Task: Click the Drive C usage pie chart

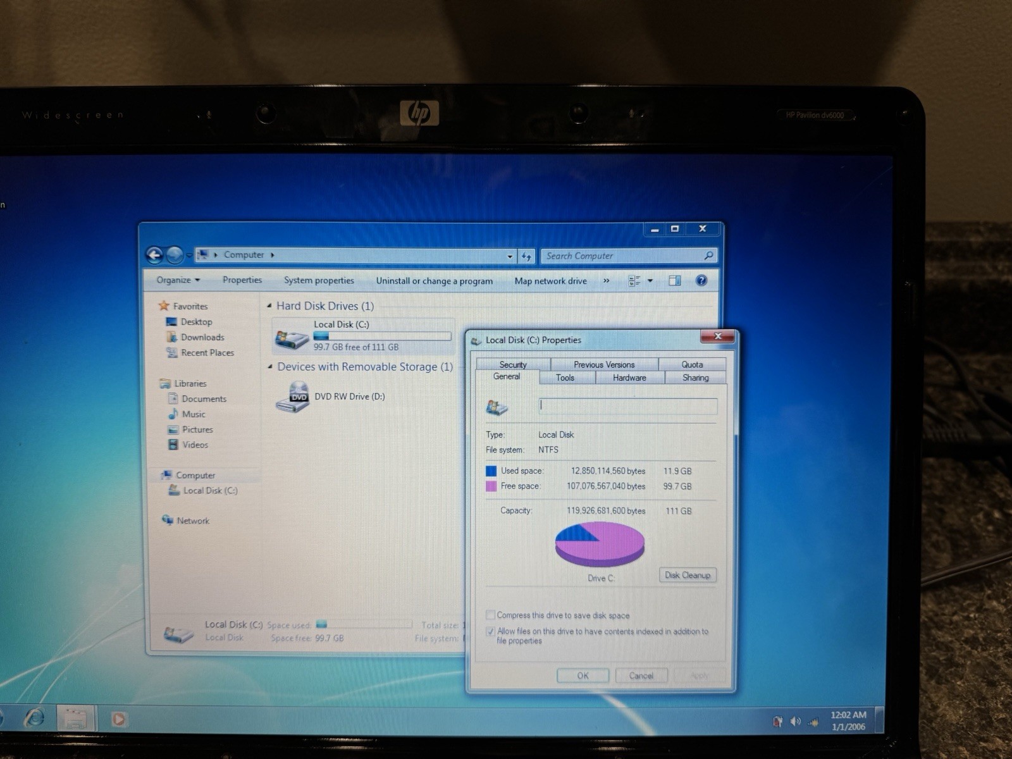Action: (x=600, y=543)
